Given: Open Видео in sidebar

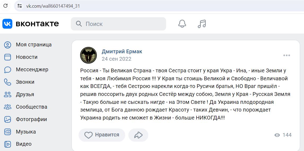Looking at the screenshot, I should pos(18,144).
